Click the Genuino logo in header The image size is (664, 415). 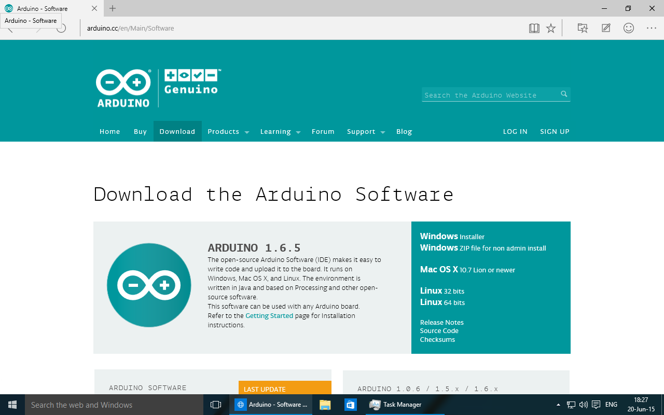click(192, 81)
